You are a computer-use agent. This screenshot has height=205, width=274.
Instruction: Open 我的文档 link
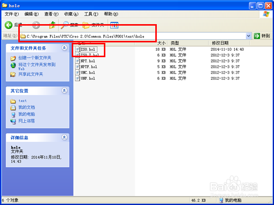pyautogui.click(x=27, y=107)
